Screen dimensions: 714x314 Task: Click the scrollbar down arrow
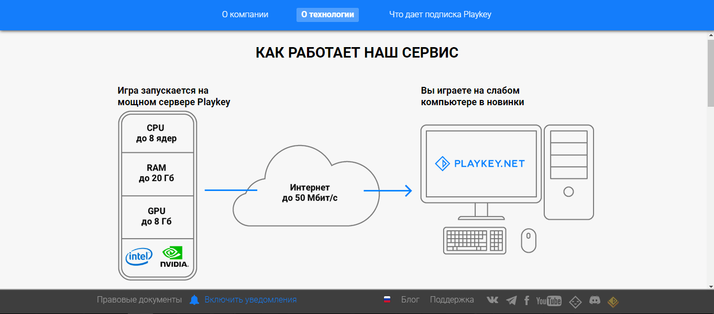[710, 286]
